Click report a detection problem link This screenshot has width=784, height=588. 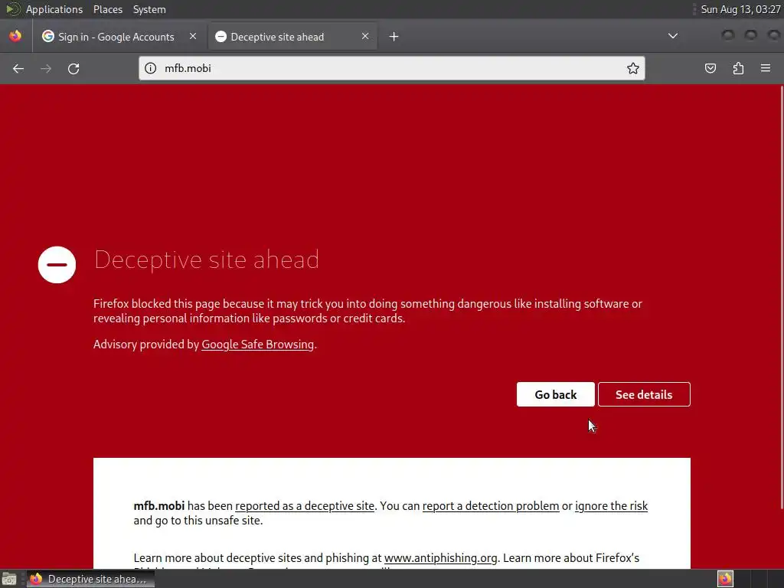coord(491,506)
